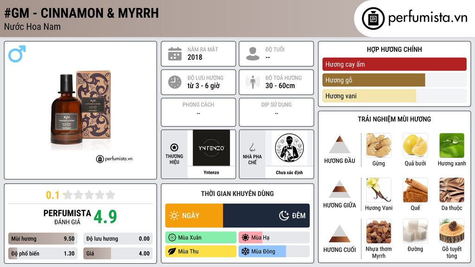Click the Hương đầu pyramid icon
The height and width of the screenshot is (267, 475).
pos(340,145)
